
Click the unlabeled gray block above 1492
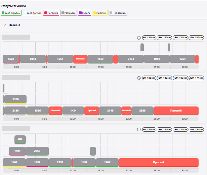click(93, 151)
